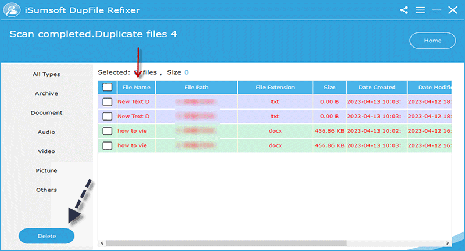Select the first 'New Text D' file name

[x=134, y=101]
